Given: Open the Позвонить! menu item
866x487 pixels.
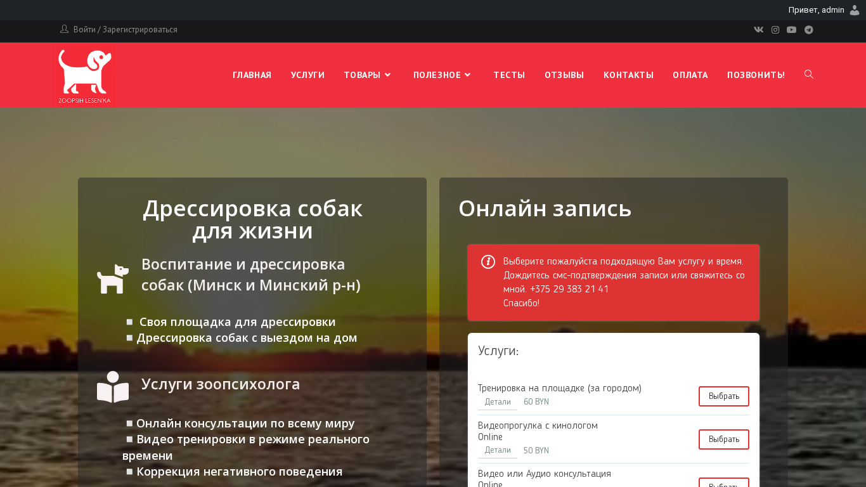Looking at the screenshot, I should [x=756, y=75].
